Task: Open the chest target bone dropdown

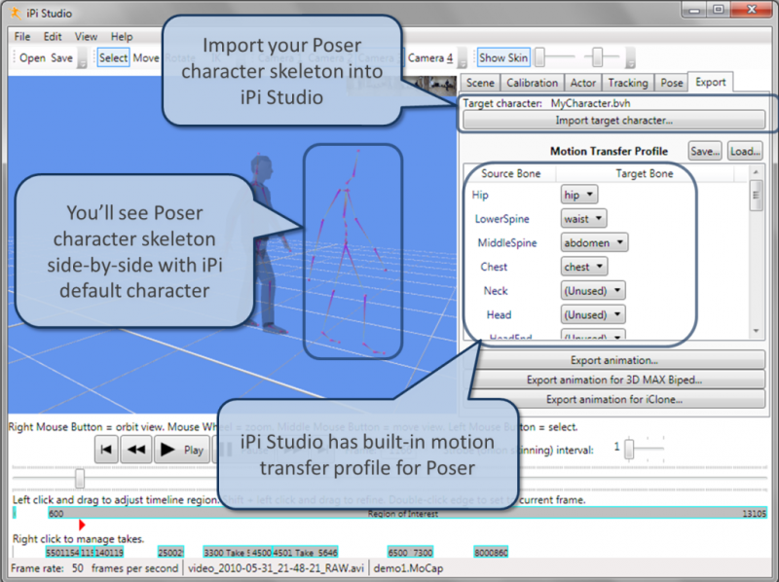Action: 584,267
